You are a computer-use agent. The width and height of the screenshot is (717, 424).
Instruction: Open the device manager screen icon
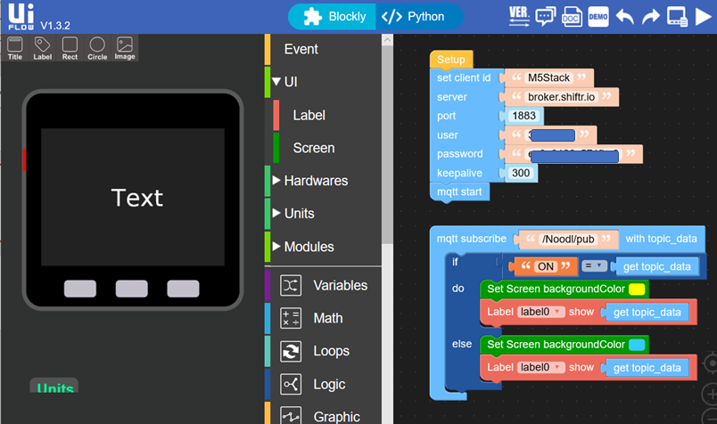point(677,17)
